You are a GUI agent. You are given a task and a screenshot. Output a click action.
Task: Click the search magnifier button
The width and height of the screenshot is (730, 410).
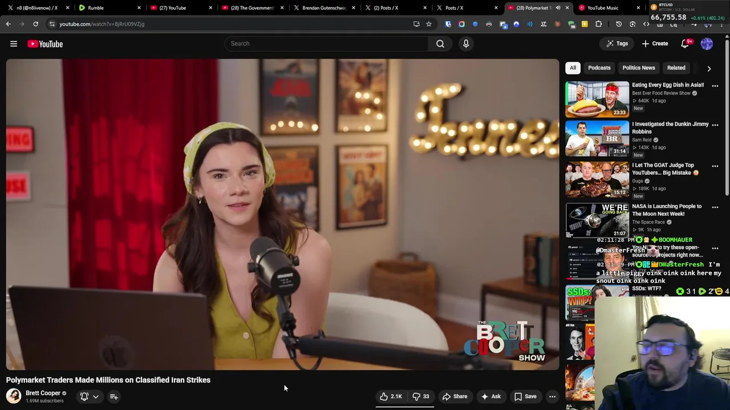[x=440, y=43]
